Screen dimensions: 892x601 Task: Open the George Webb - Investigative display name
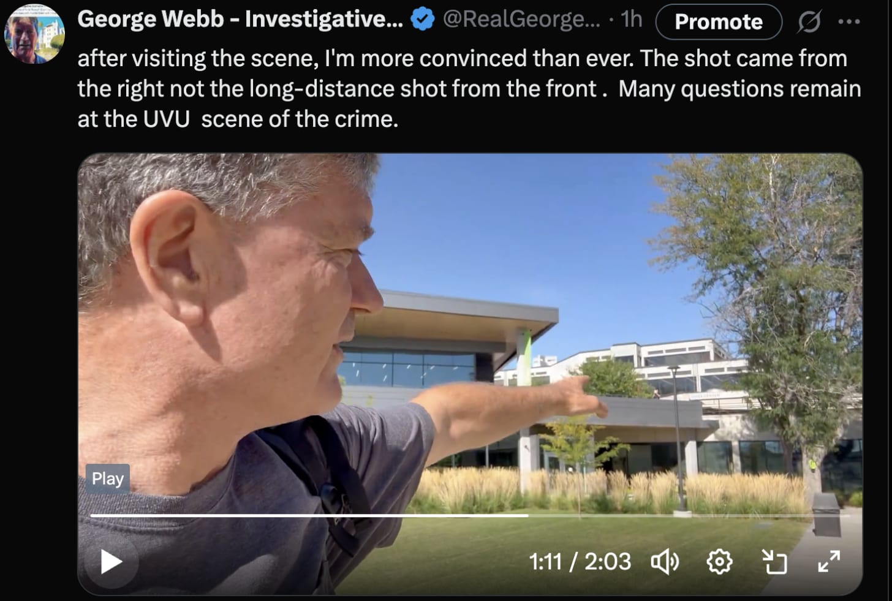pyautogui.click(x=240, y=20)
